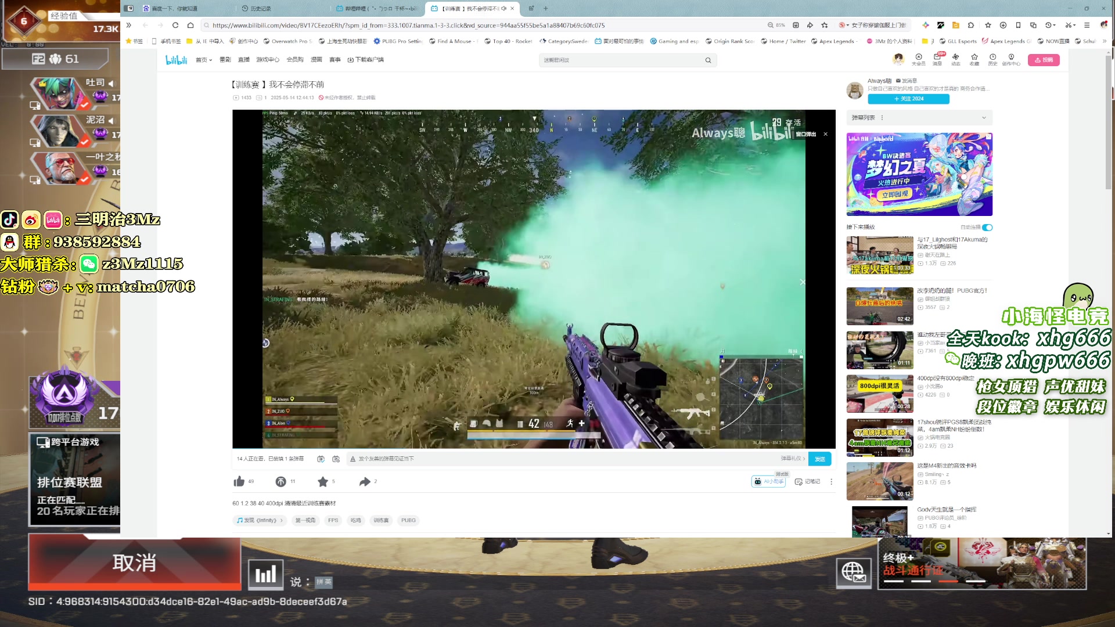Open 弹幕礼仪 chevron link

coord(793,459)
